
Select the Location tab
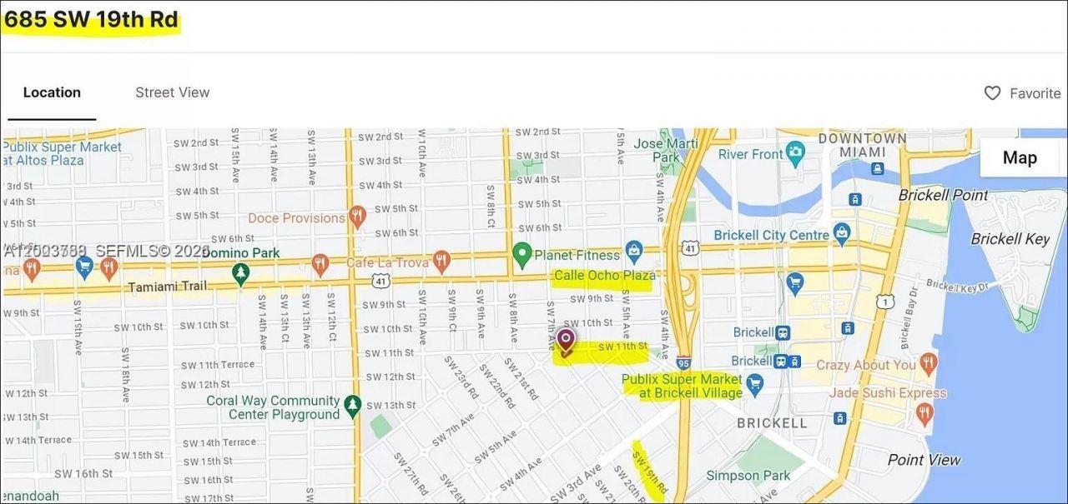pos(52,92)
